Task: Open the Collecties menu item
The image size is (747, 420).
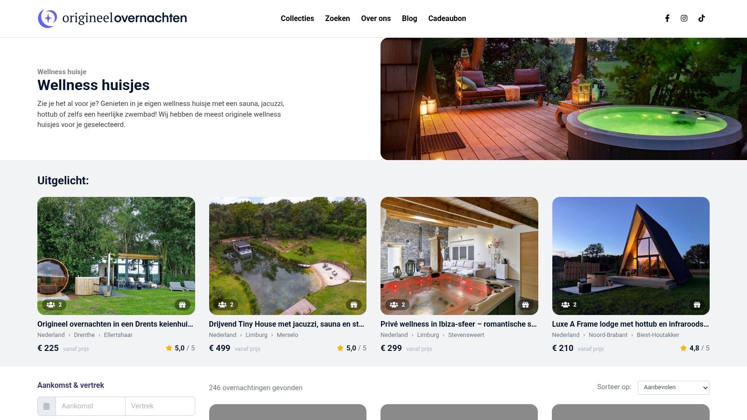Action: [x=297, y=19]
